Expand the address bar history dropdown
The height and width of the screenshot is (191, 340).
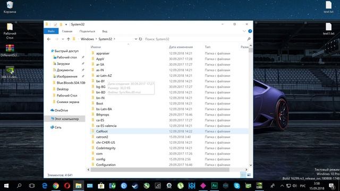[136, 39]
